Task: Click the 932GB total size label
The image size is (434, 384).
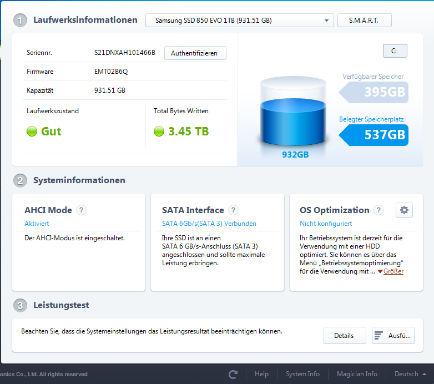Action: coord(295,155)
